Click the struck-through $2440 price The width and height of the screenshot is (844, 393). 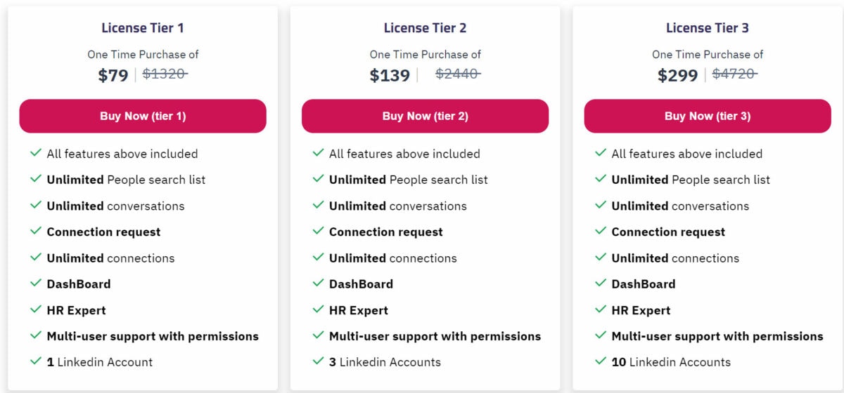[x=458, y=74]
